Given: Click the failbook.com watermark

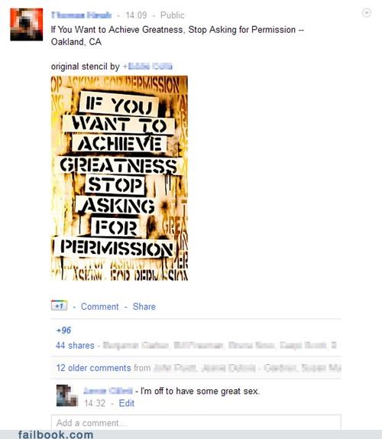Looking at the screenshot, I should click(x=56, y=434).
